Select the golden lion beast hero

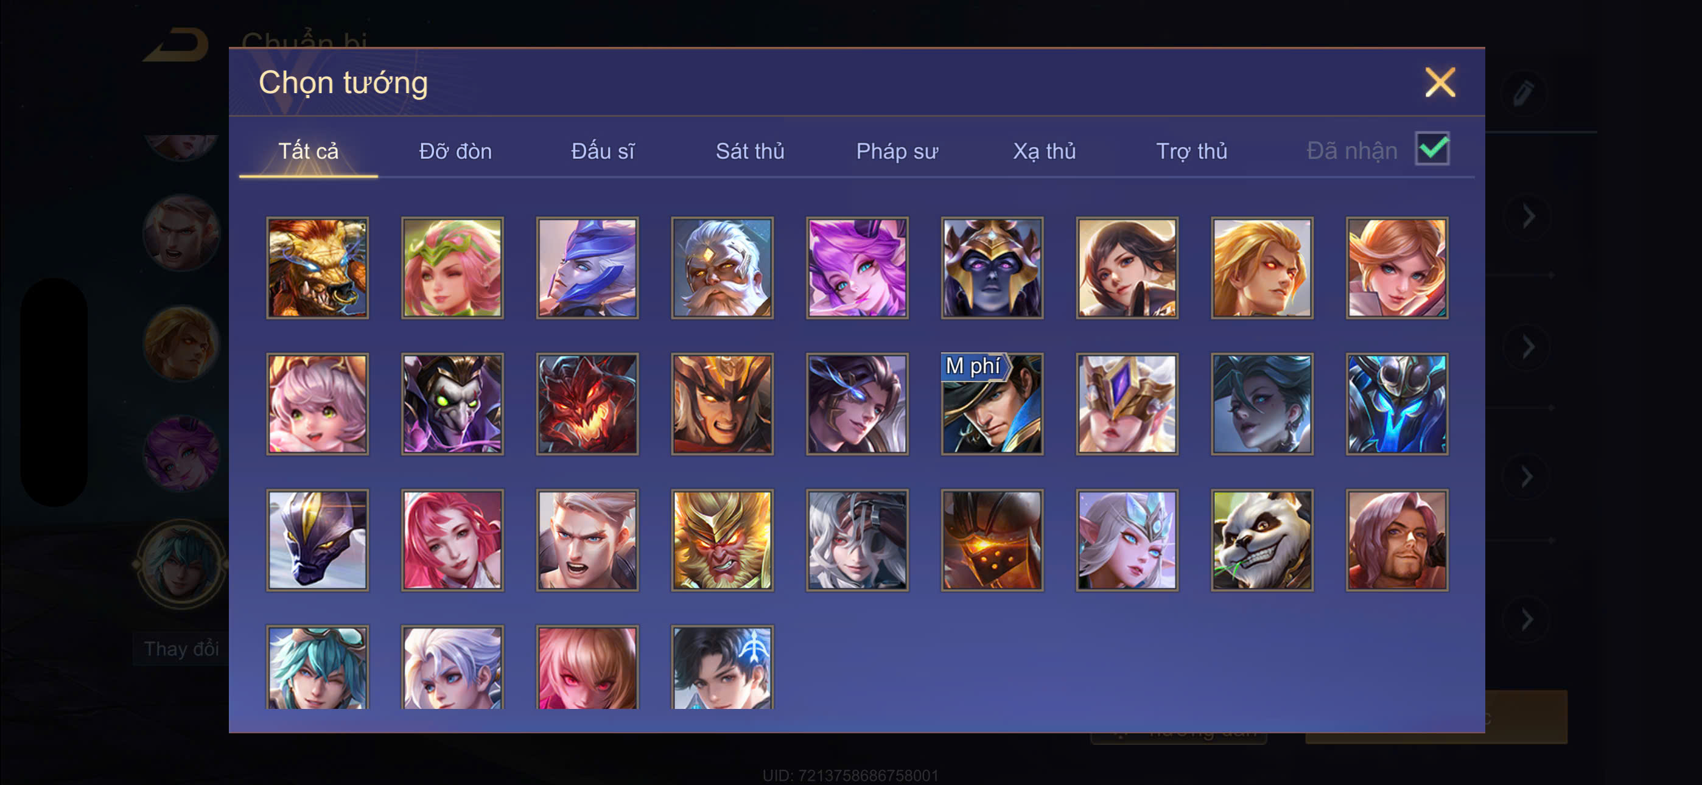click(318, 268)
